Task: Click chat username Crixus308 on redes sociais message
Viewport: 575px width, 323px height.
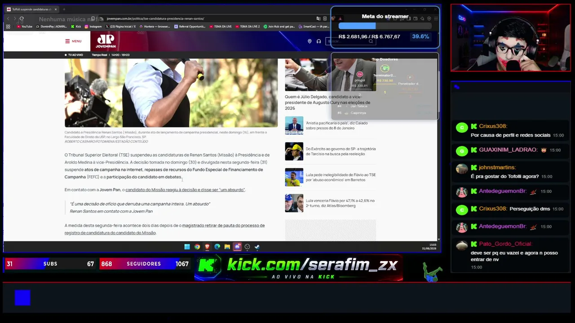Action: pyautogui.click(x=493, y=127)
